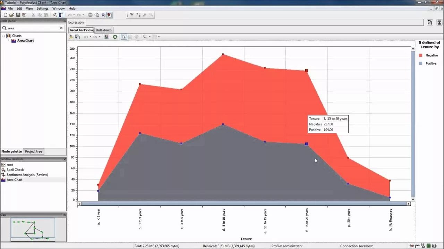The width and height of the screenshot is (444, 249).
Task: Select Spell Check in Window selector
Action: pos(15,170)
